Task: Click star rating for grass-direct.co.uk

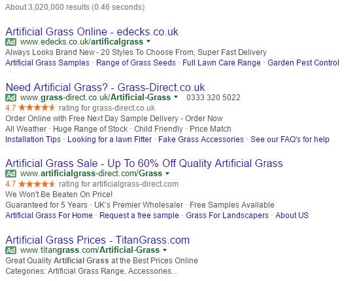Action: [x=37, y=107]
